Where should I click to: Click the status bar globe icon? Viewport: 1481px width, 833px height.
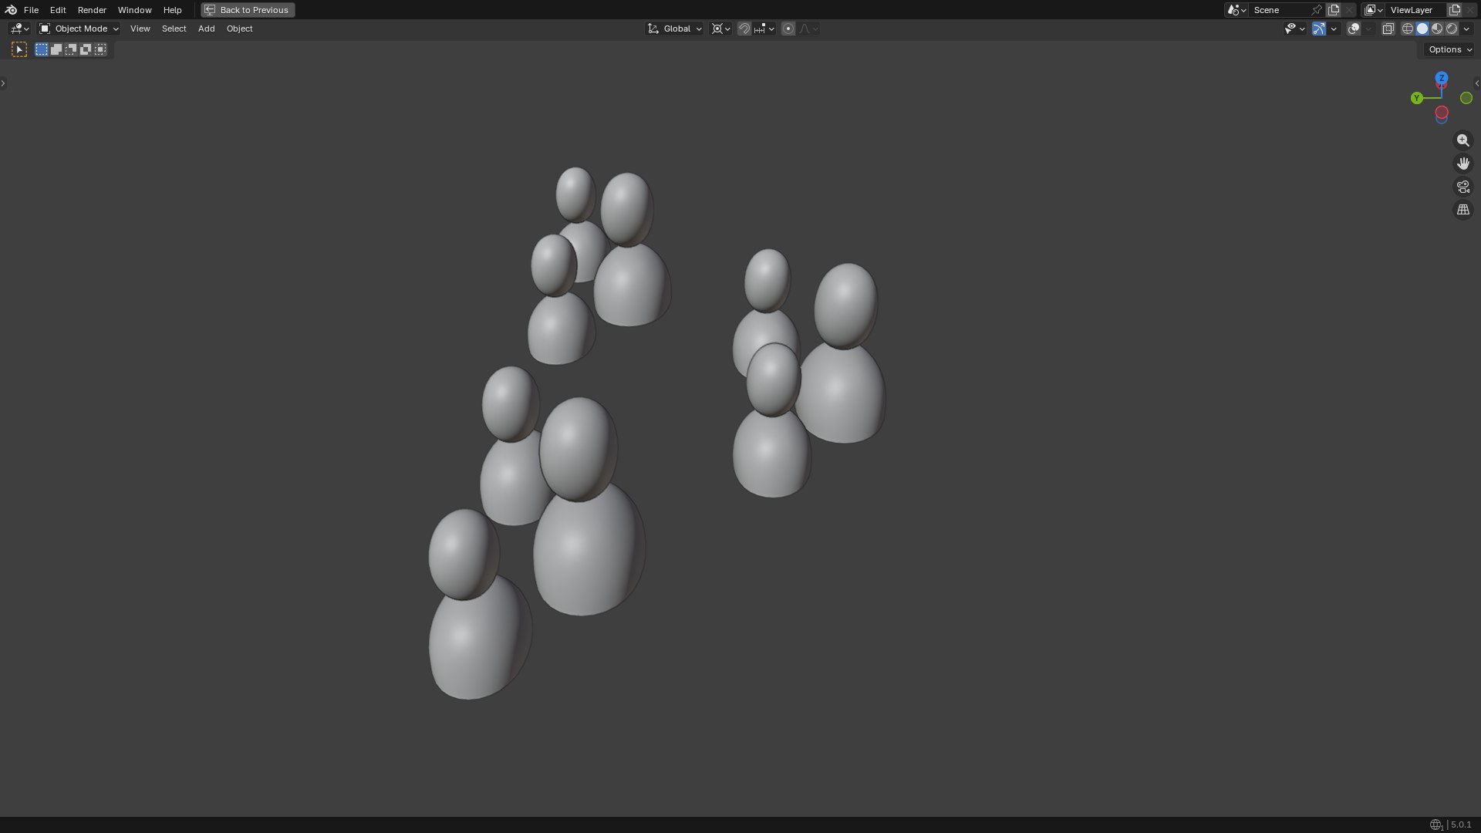[x=1436, y=825]
